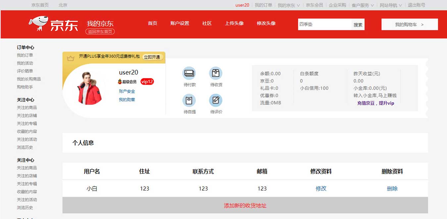This screenshot has height=219, width=447.
Task: Open 企业采购 top bar link
Action: 337,5
